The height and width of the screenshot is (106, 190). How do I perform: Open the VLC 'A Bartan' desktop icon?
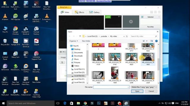[x=5, y=17]
